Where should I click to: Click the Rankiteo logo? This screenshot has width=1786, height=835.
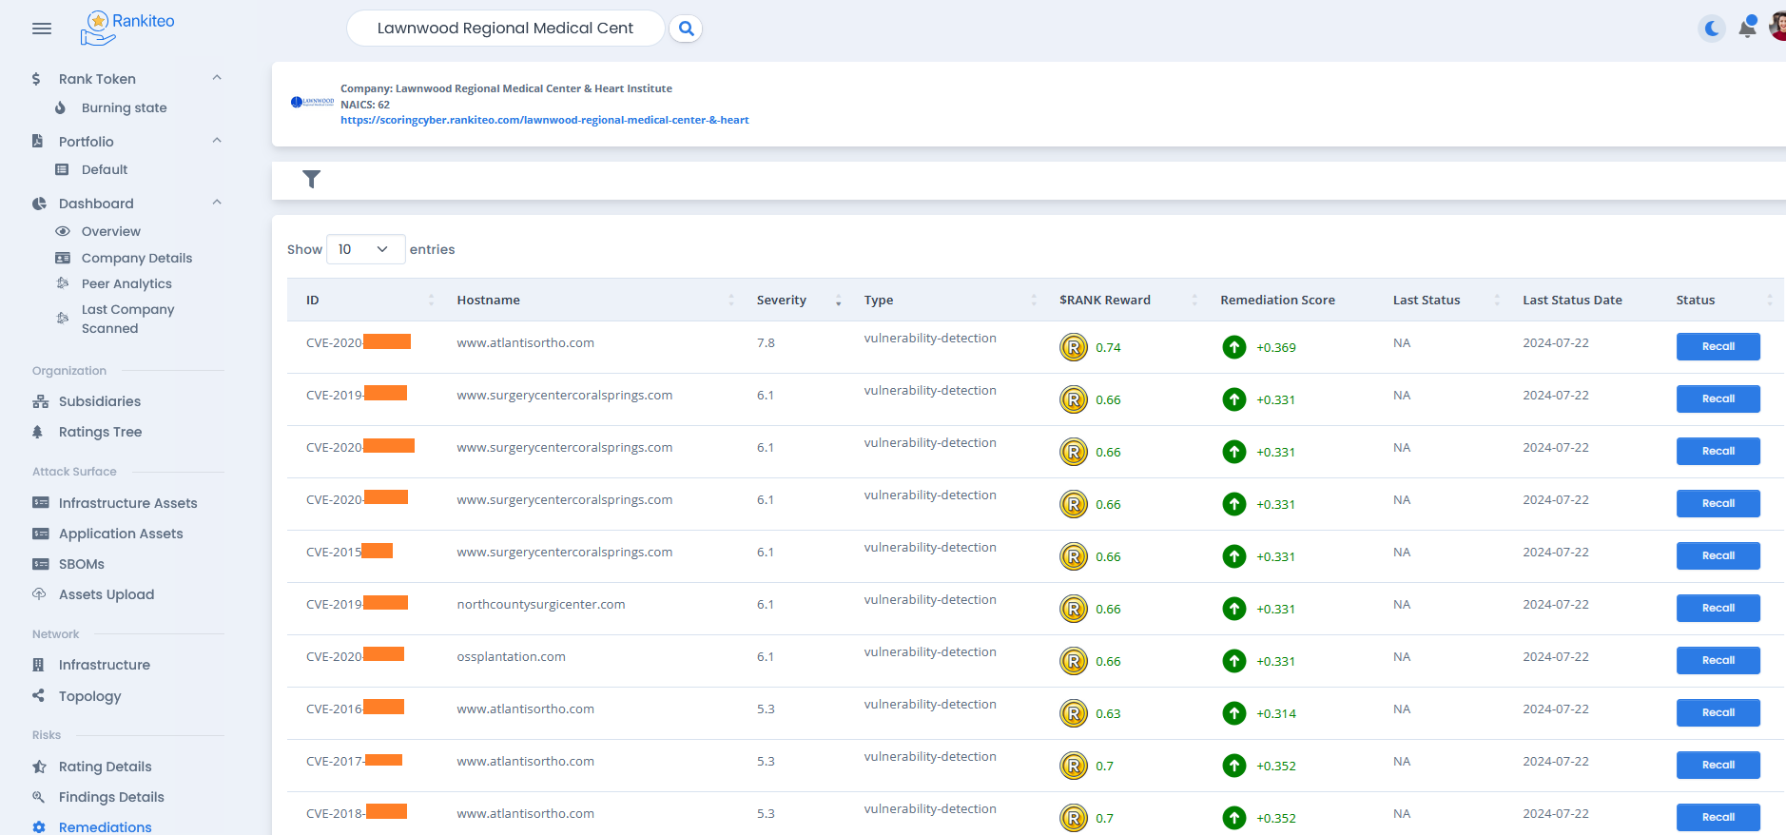pyautogui.click(x=127, y=28)
